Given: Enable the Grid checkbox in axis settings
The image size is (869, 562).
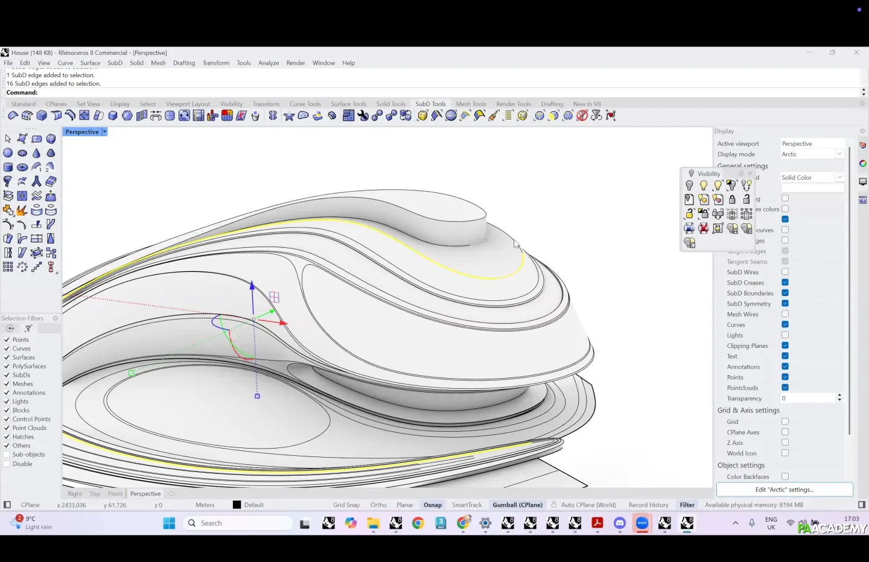Looking at the screenshot, I should [x=785, y=421].
